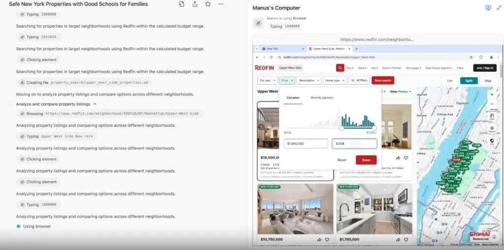Click the All filters button
The width and height of the screenshot is (504, 250).
tap(359, 80)
